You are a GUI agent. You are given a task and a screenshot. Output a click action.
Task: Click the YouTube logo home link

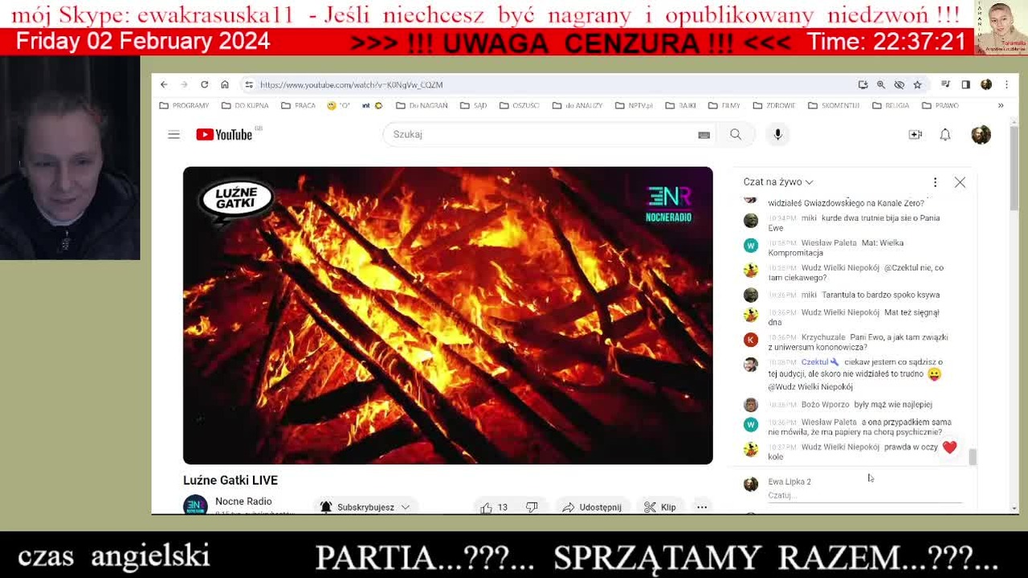[224, 135]
